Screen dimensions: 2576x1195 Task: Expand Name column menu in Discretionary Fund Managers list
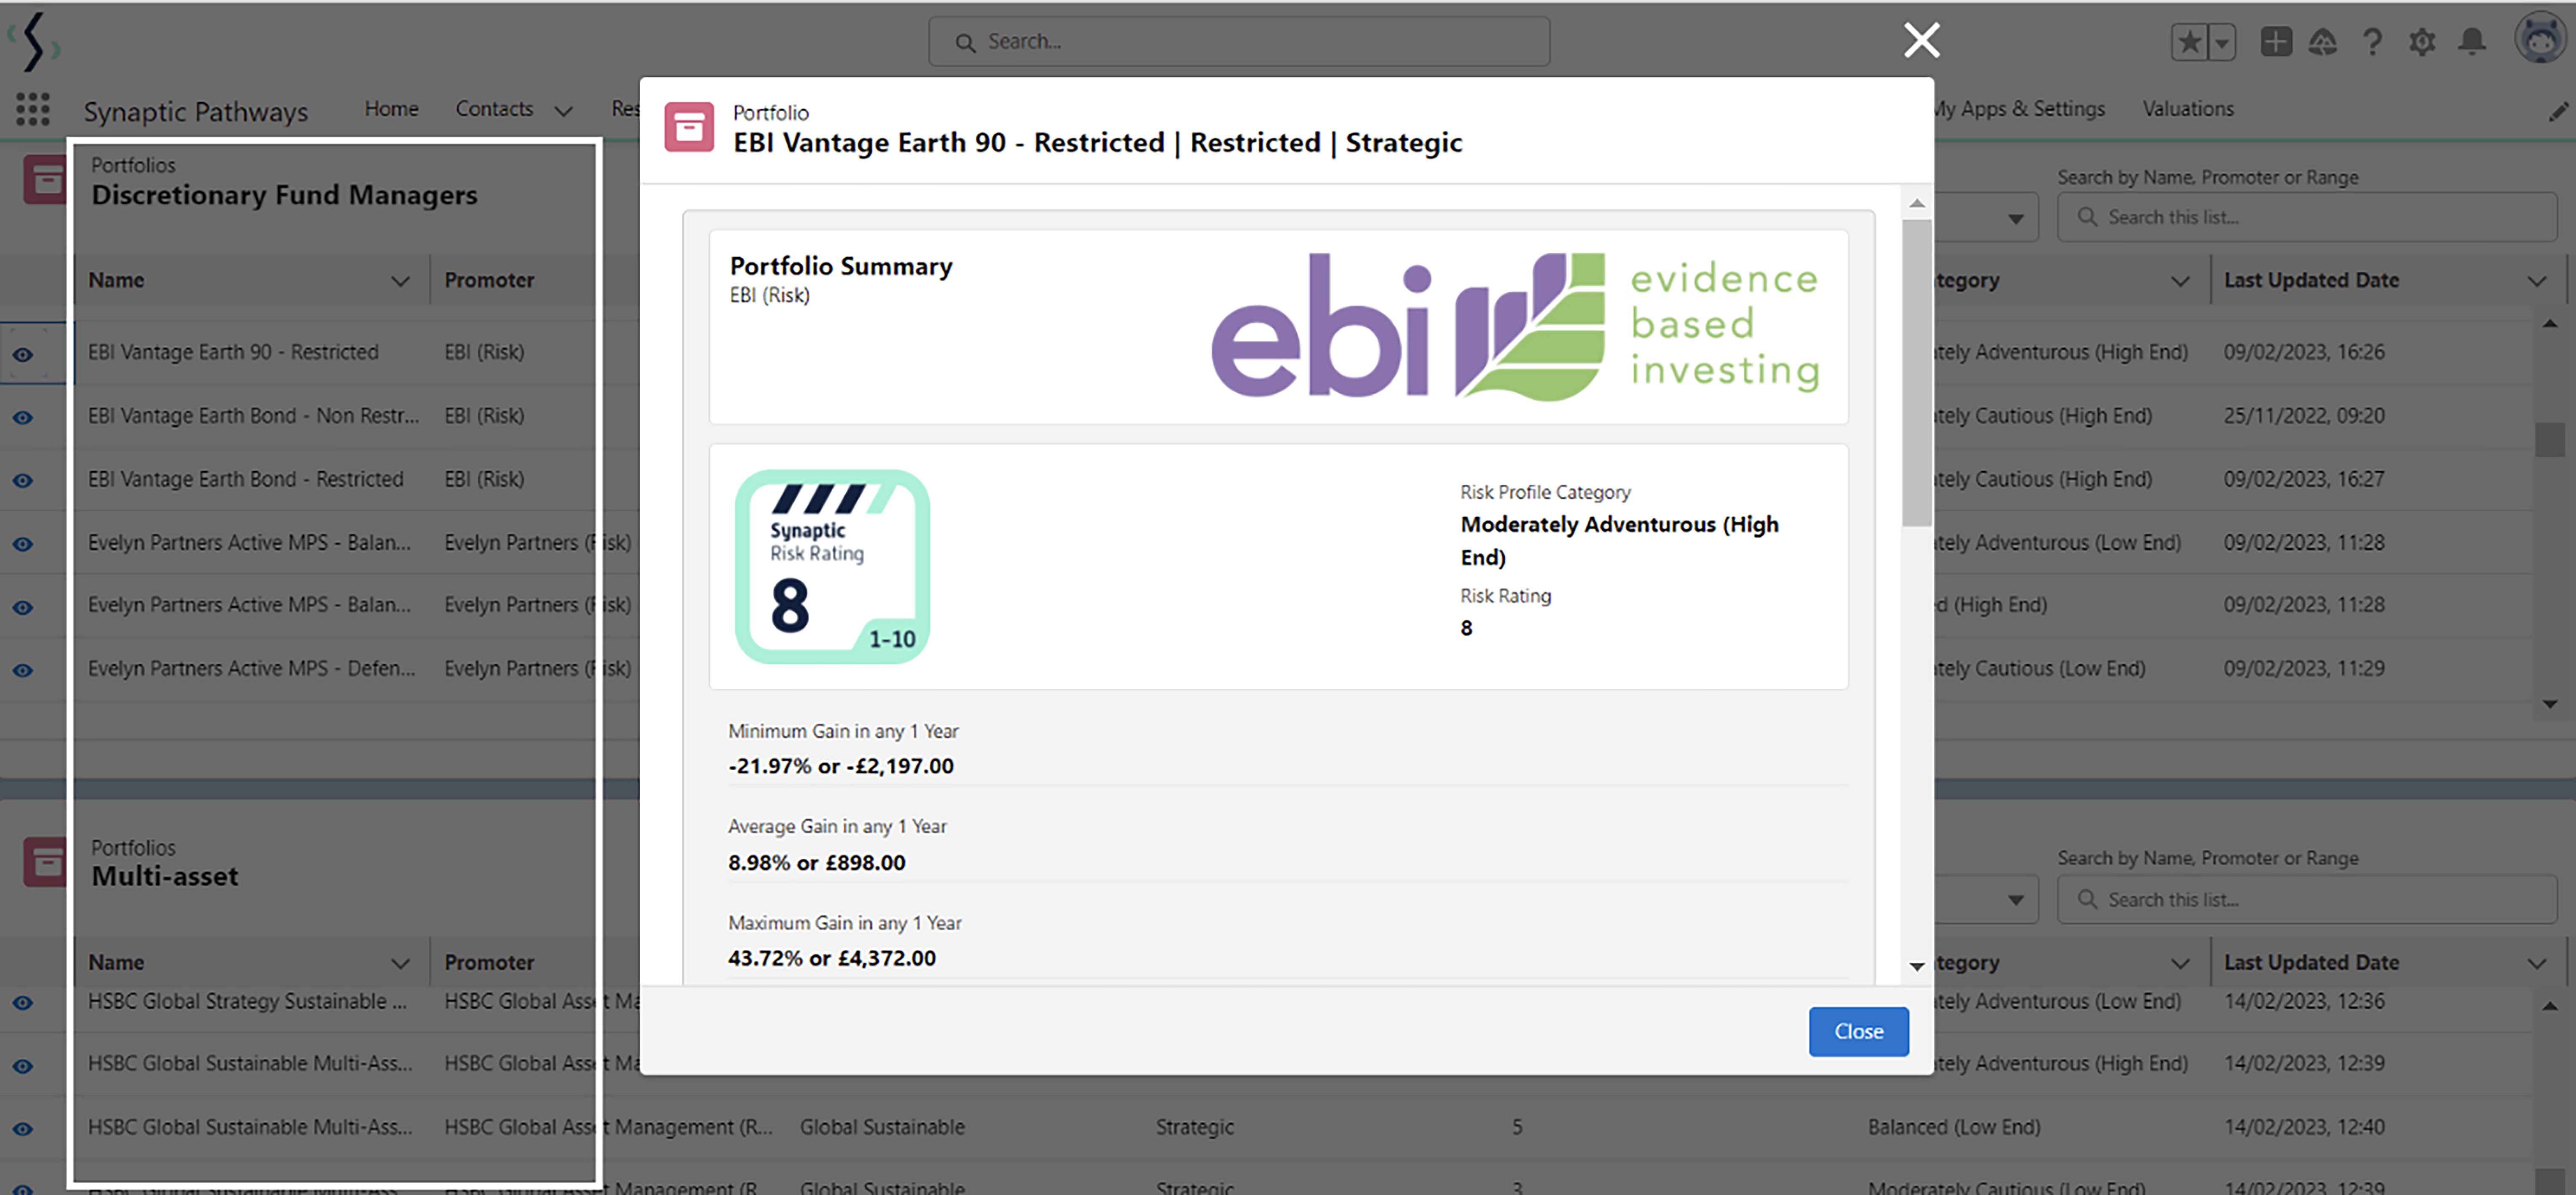pos(400,281)
